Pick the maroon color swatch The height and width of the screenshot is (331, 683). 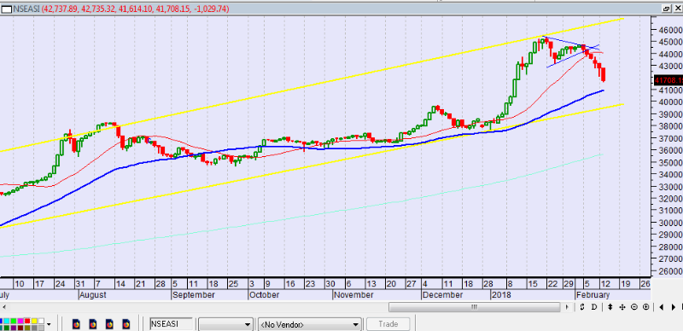click(20, 328)
